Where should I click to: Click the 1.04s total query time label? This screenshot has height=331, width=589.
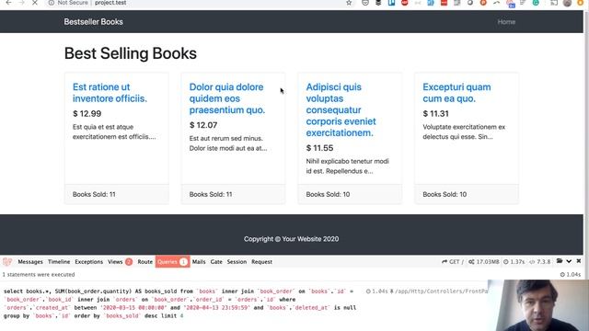571,274
